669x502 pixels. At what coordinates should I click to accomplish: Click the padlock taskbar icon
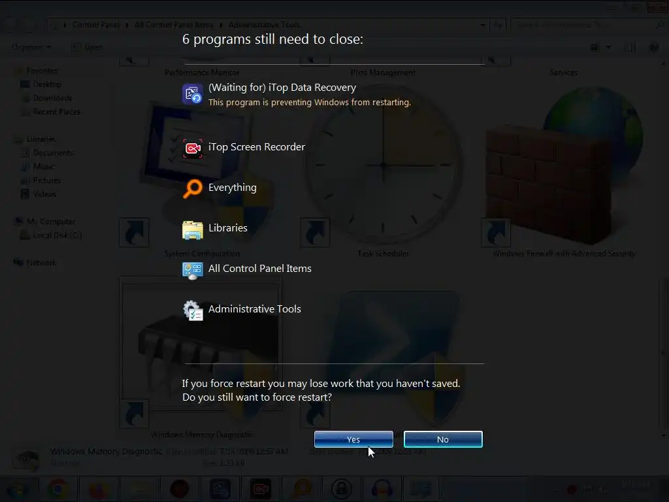[341, 489]
